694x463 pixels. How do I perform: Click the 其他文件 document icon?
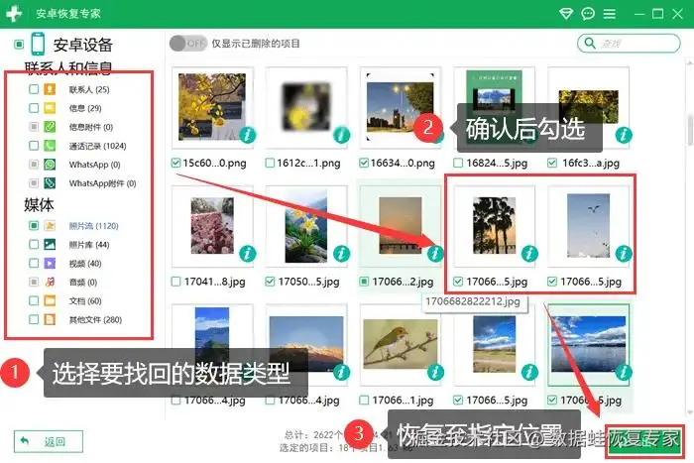(50, 319)
